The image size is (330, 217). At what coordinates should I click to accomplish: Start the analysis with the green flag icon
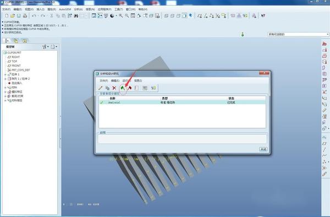(123, 88)
